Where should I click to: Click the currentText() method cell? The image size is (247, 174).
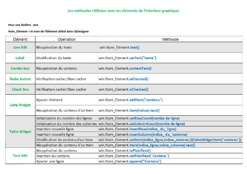click(x=125, y=68)
